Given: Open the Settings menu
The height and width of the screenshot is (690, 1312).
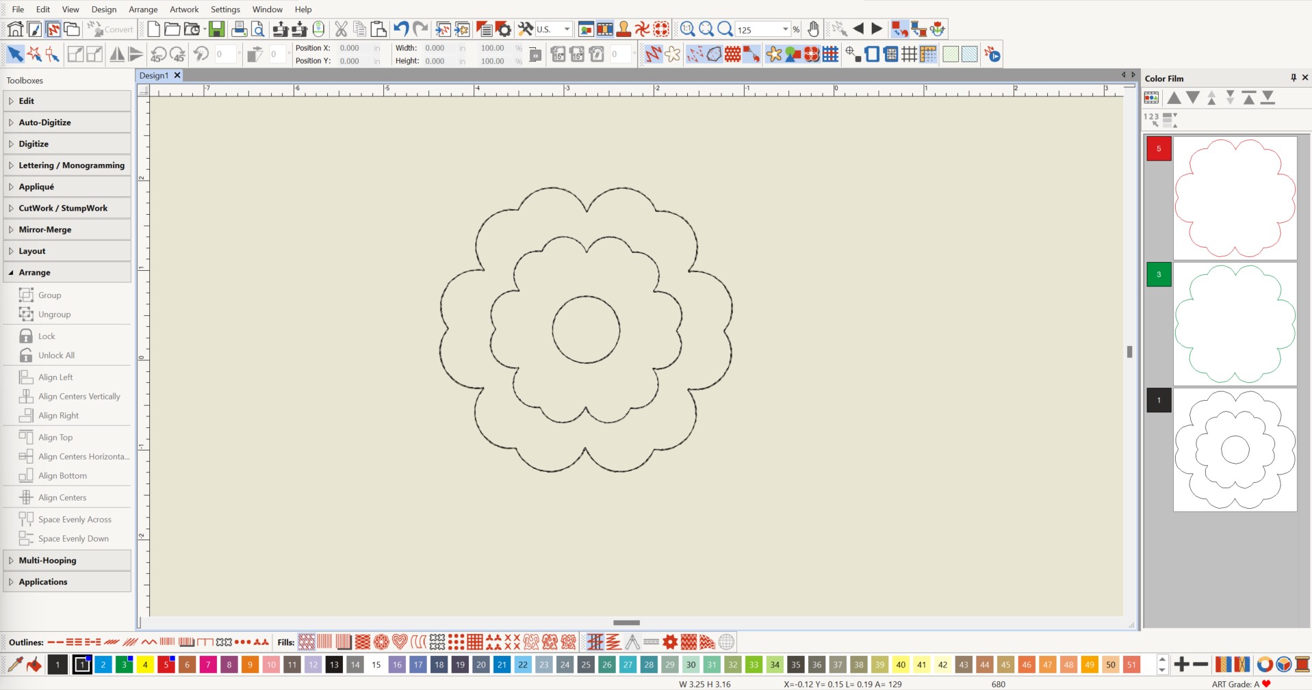Looking at the screenshot, I should click(225, 9).
